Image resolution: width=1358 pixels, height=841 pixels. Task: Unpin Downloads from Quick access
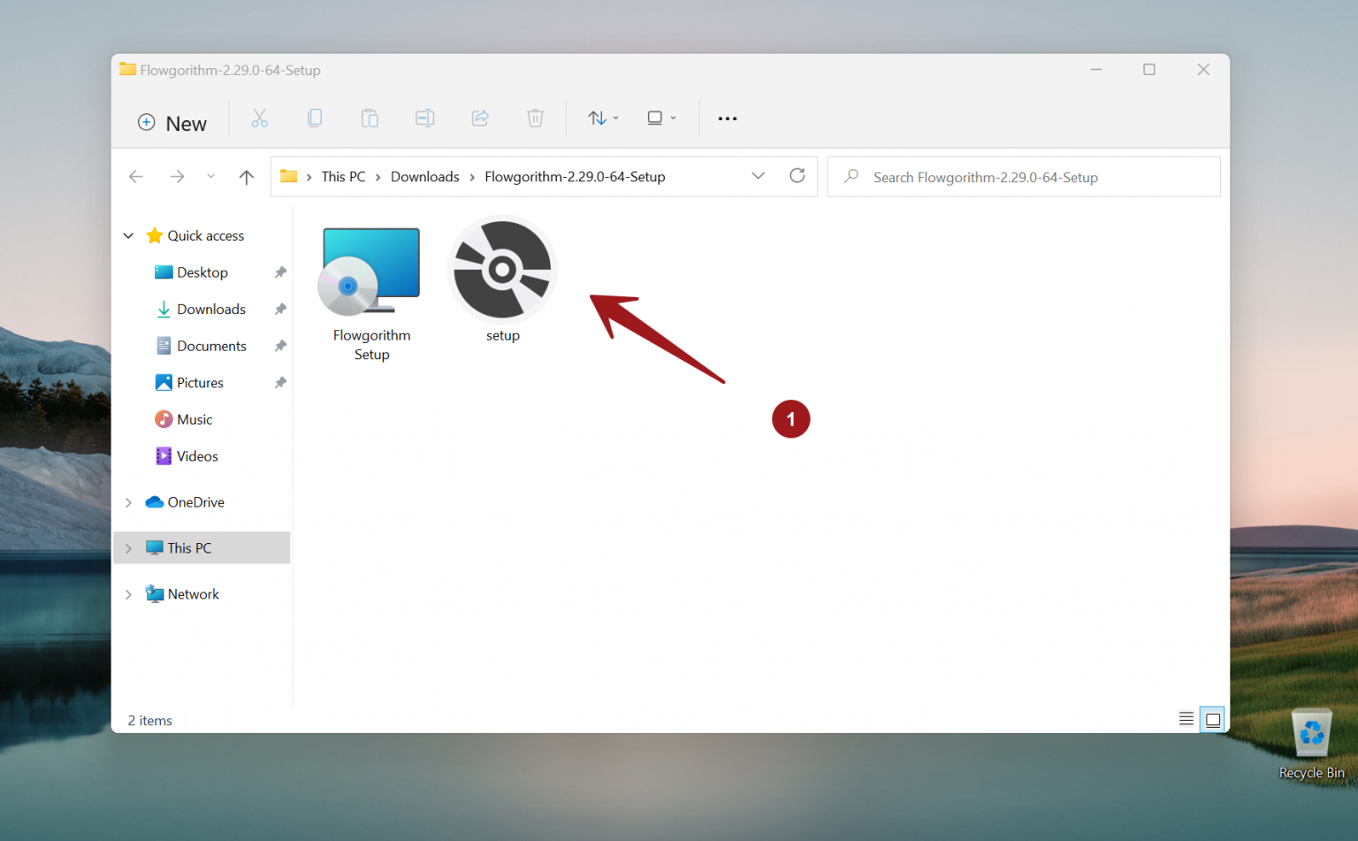coord(280,309)
